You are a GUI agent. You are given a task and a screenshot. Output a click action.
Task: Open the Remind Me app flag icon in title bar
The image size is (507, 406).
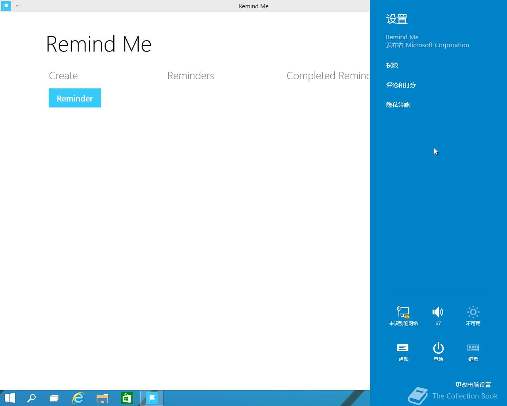pos(6,6)
